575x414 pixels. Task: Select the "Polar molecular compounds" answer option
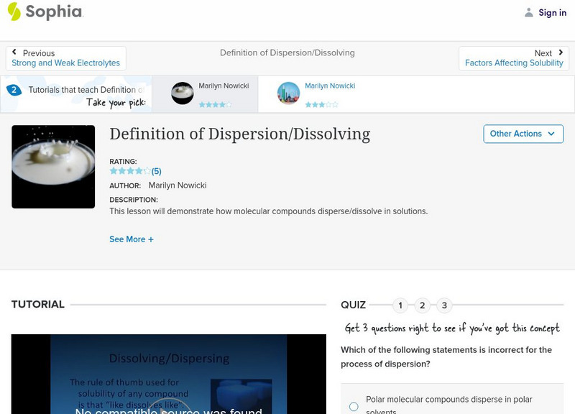coord(353,406)
